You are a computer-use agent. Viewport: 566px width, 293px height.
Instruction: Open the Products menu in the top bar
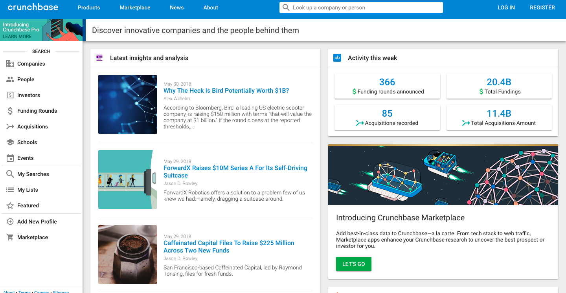(x=89, y=7)
